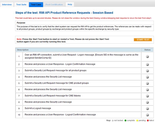Click the status indicator for step 1

147,56
